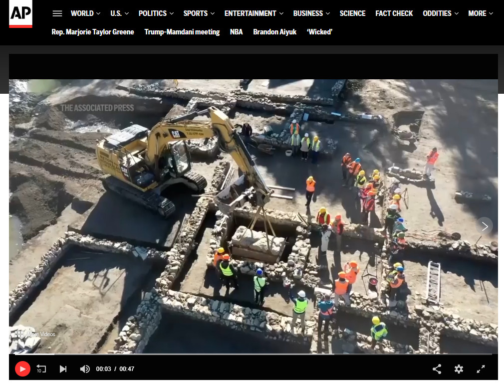Viewport: 504px width, 383px height.
Task: Open the Fact Check section
Action: click(394, 13)
